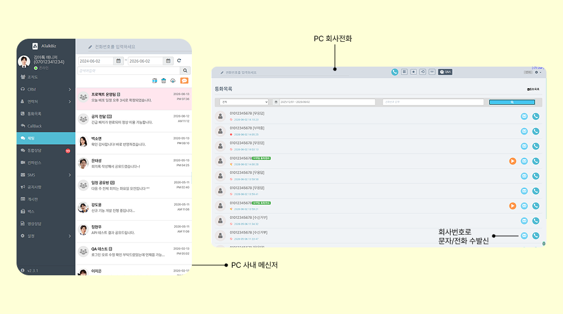563x314 pixels.
Task: Click the blue search button in call list
Action: pos(512,102)
